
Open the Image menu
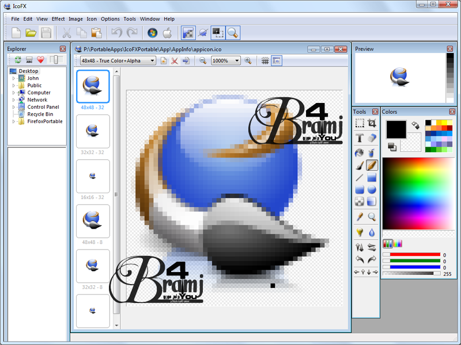[75, 19]
